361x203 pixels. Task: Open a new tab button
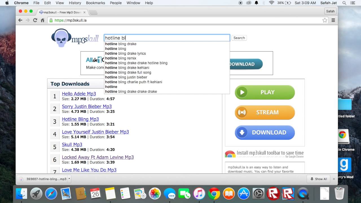tap(93, 12)
